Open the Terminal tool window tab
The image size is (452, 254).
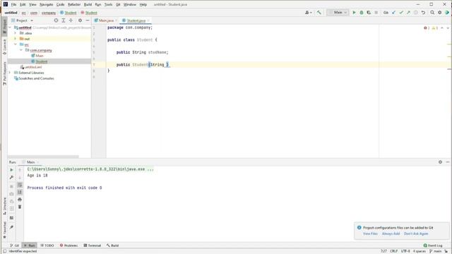point(93,246)
